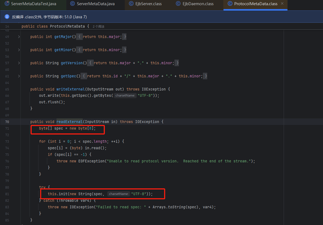Unfold the getSpec() method chevron
The width and height of the screenshot is (323, 225).
point(19,76)
